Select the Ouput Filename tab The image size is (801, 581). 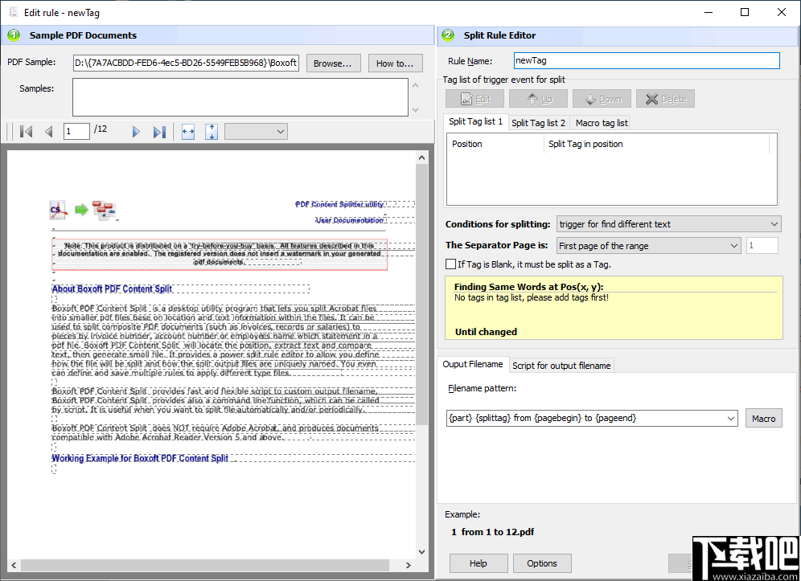tap(473, 364)
